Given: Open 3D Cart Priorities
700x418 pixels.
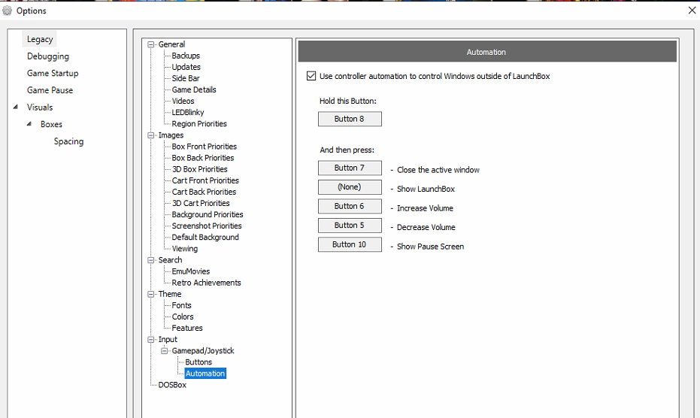Looking at the screenshot, I should pos(201,203).
